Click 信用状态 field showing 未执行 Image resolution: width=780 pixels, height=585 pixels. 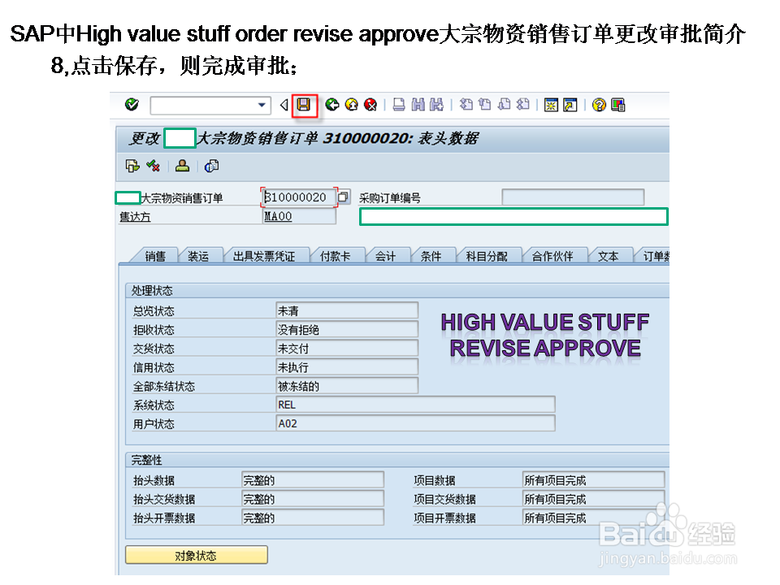point(347,367)
